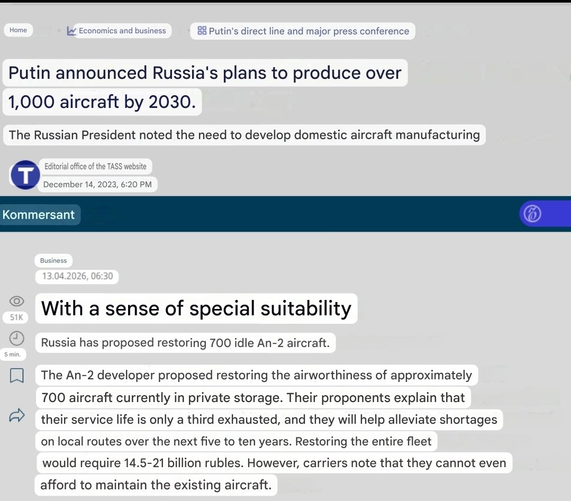This screenshot has height=501, width=571.
Task: Click the 51K views count
Action: 16,317
